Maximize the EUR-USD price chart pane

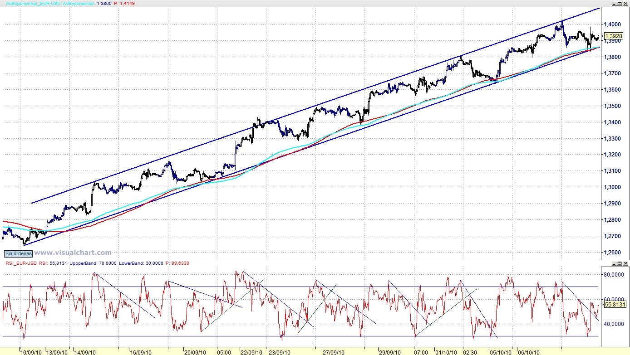point(619,3)
